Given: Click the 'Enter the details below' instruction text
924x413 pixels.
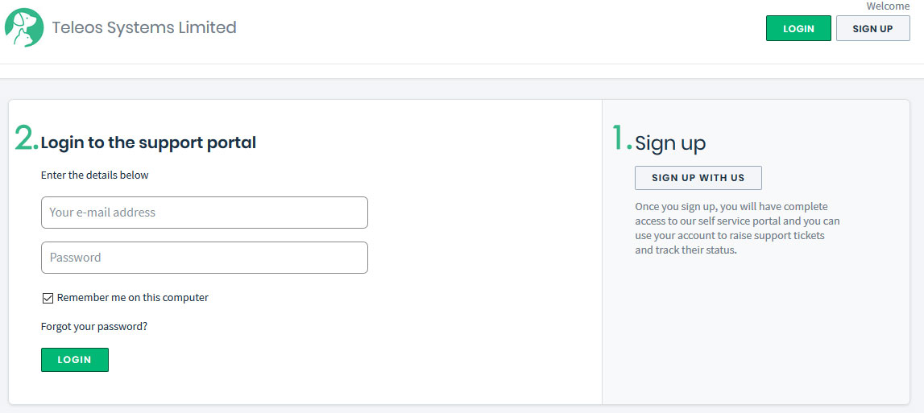Looking at the screenshot, I should 95,175.
